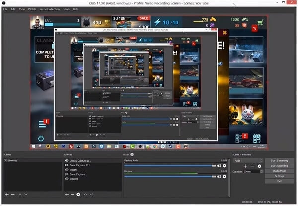
Task: Move the scene up in Scenes list
Action: [20, 194]
